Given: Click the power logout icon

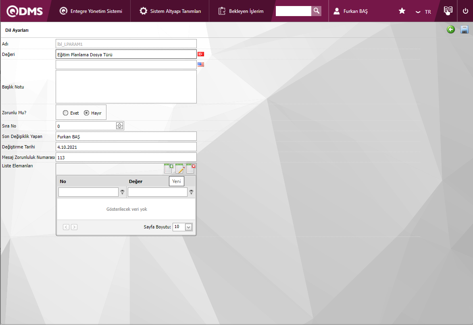Looking at the screenshot, I should point(465,11).
